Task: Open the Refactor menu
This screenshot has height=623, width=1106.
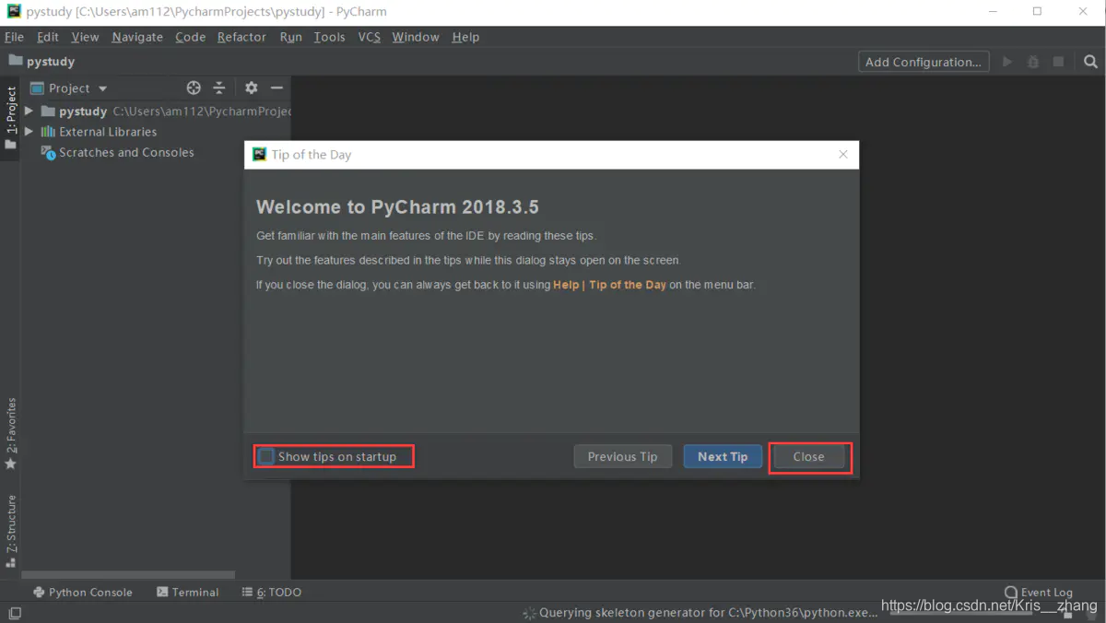Action: click(x=241, y=37)
